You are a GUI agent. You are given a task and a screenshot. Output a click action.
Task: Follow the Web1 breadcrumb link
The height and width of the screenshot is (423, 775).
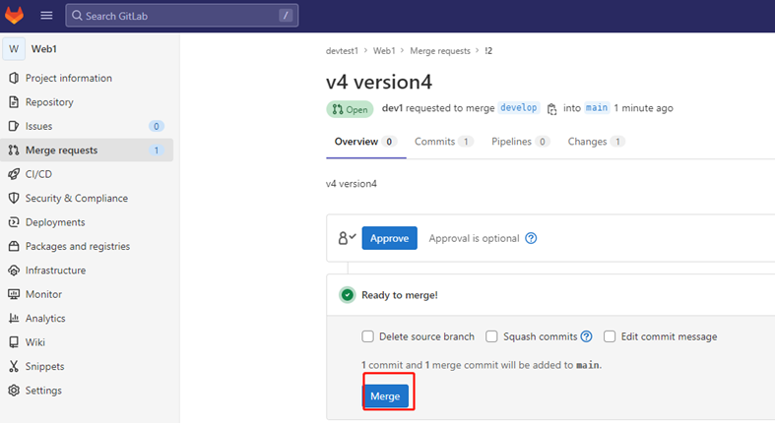click(384, 51)
